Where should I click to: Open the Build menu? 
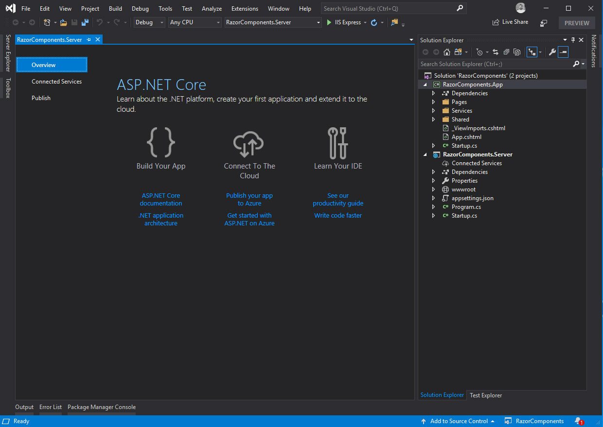[115, 9]
